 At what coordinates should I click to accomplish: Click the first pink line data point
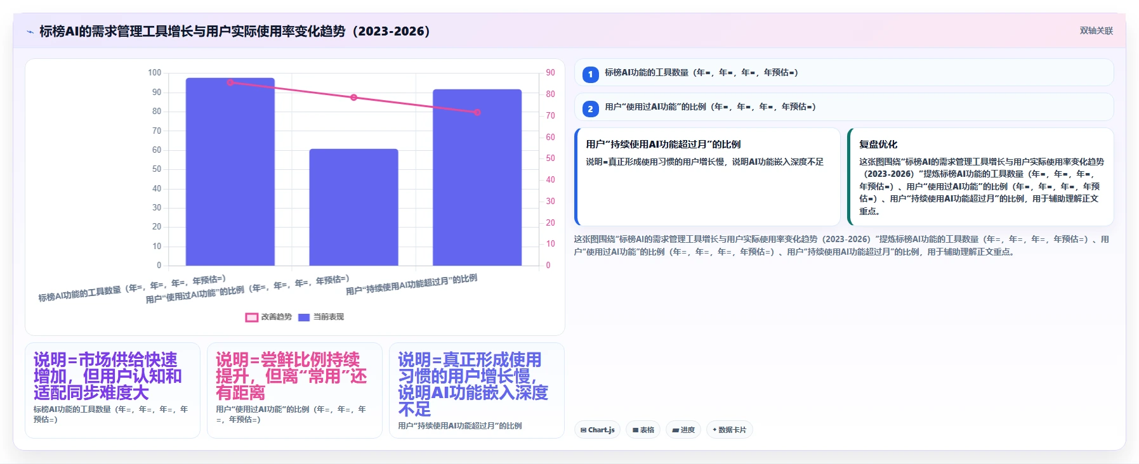coord(230,82)
